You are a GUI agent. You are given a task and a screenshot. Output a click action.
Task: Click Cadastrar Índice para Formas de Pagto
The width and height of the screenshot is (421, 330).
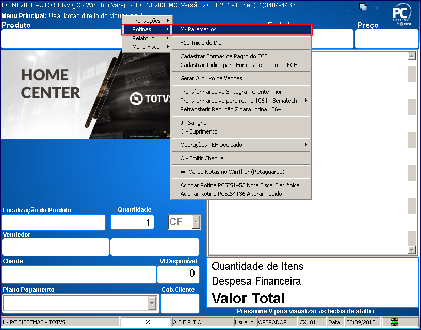(241, 65)
